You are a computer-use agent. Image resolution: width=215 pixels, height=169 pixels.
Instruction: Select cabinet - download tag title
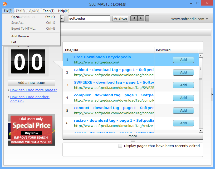click(114, 70)
